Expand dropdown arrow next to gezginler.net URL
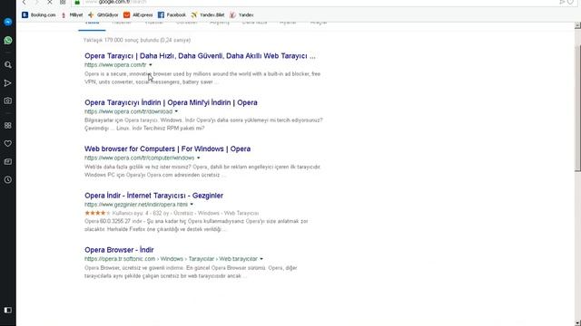The width and height of the screenshot is (581, 326). click(x=192, y=205)
